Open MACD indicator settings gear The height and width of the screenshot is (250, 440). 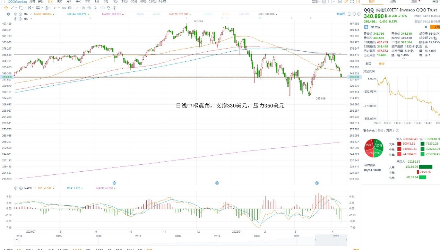pos(16,188)
